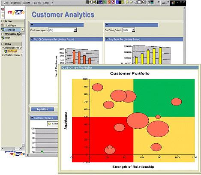Click the Start Page home icon
The image size is (201, 175).
click(3, 25)
